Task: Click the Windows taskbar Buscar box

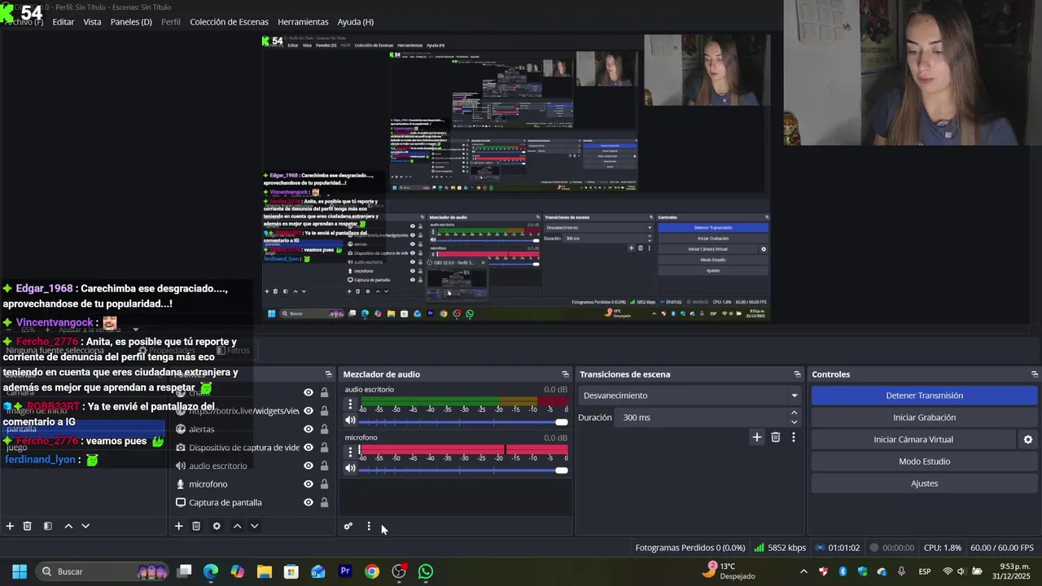Action: 102,571
